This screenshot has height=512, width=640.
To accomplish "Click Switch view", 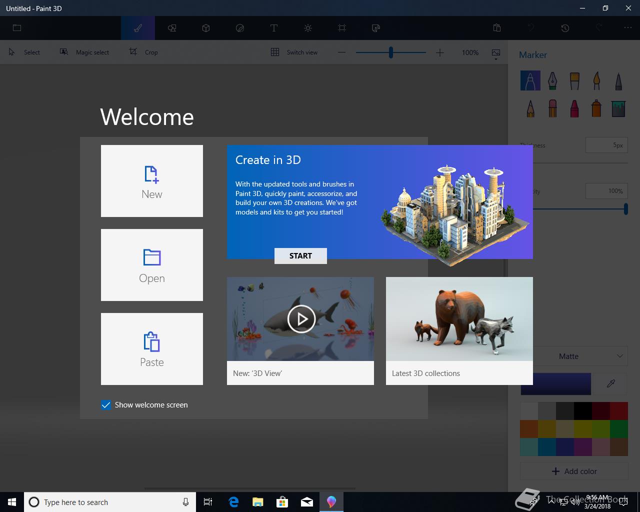I will (294, 52).
